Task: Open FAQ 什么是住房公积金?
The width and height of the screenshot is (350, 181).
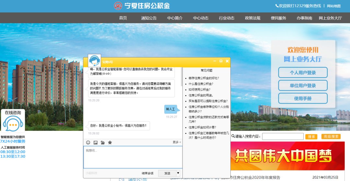Action: point(201,84)
